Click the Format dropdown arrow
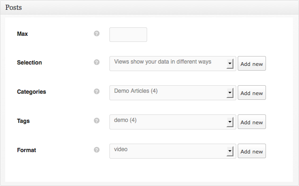 [x=230, y=151]
